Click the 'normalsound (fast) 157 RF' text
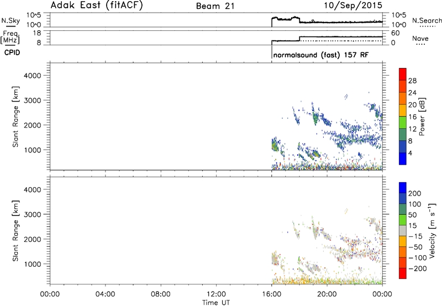 tap(320, 55)
